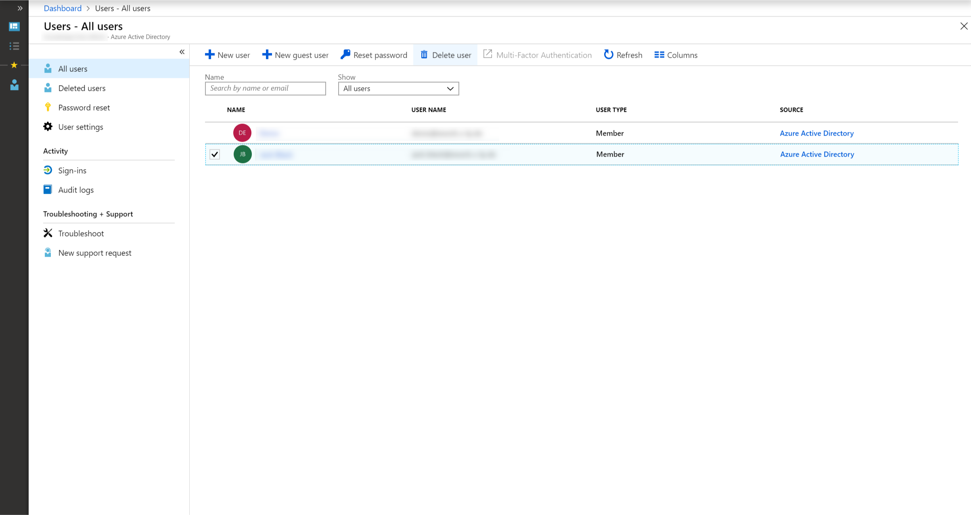Click the Azure Active Directory link for JB
The image size is (971, 515).
tap(816, 154)
